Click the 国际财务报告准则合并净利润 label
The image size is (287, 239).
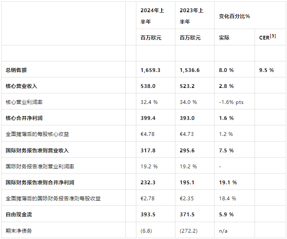click(x=40, y=183)
